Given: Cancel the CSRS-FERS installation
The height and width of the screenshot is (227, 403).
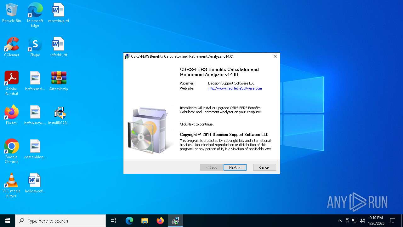Looking at the screenshot, I should 264,167.
